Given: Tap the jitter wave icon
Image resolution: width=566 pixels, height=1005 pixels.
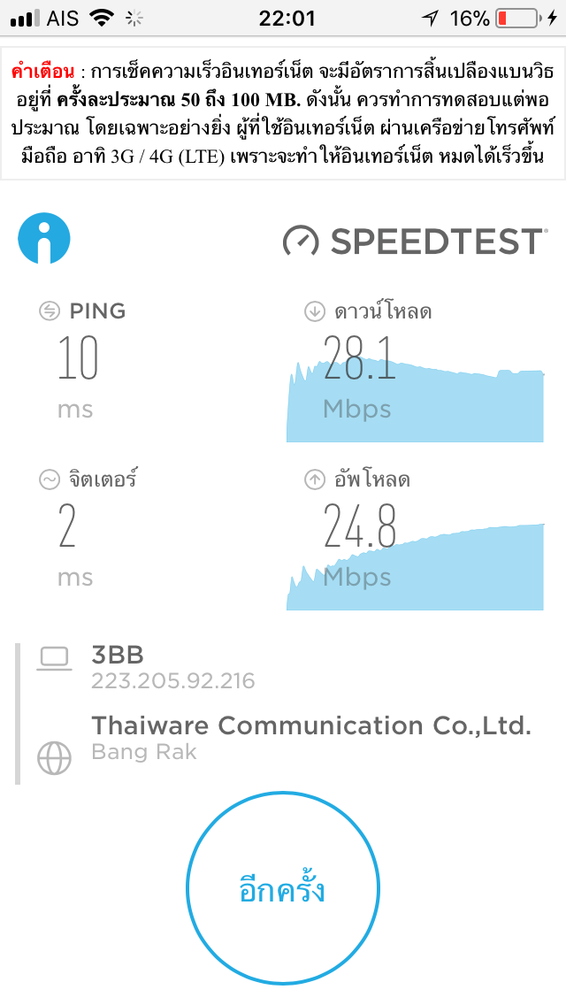Looking at the screenshot, I should pyautogui.click(x=50, y=479).
